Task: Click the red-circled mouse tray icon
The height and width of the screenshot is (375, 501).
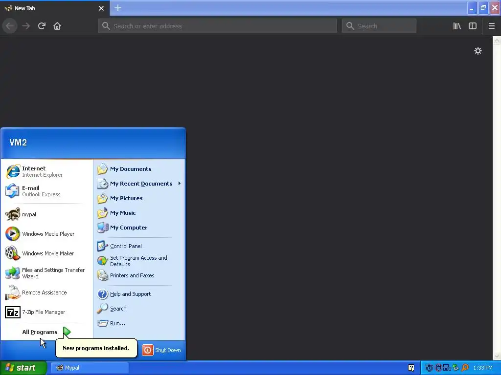Action: (439, 368)
